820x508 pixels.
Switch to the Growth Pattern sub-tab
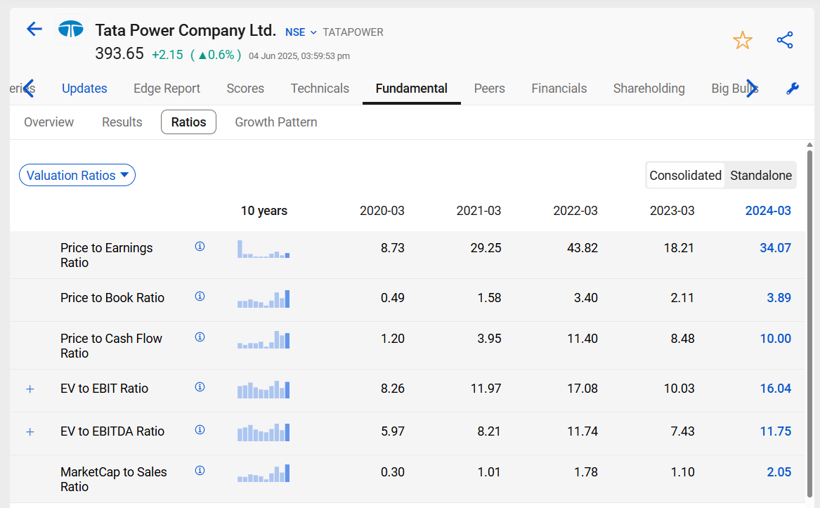coord(275,122)
